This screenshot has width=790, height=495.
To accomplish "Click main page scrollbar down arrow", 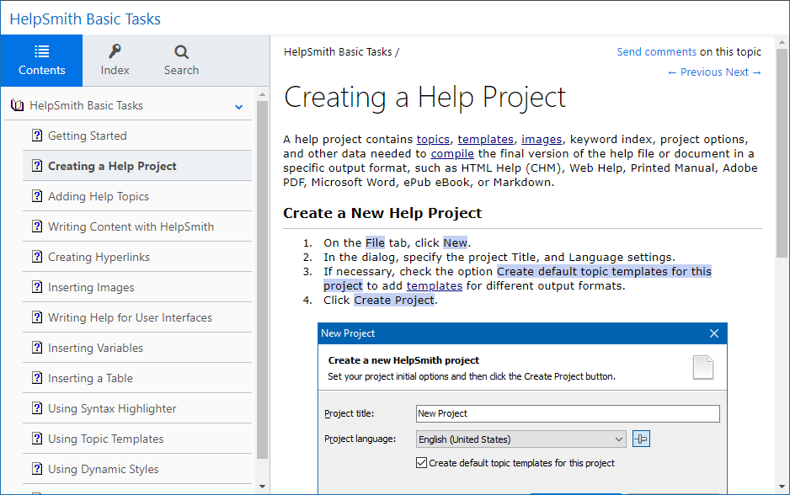I will point(782,487).
